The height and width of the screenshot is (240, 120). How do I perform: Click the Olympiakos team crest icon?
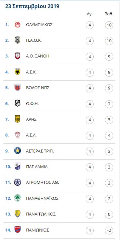[x=18, y=24]
